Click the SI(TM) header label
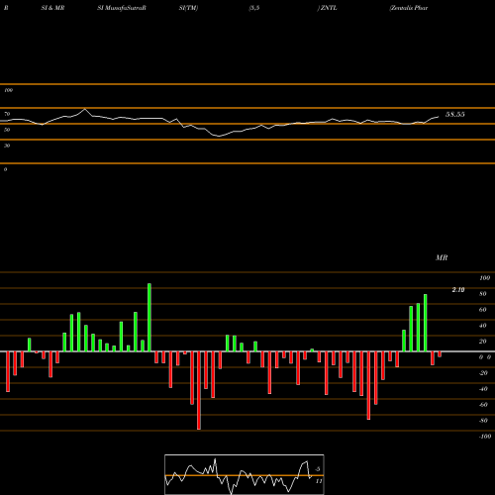The height and width of the screenshot is (495, 495). 188,8
